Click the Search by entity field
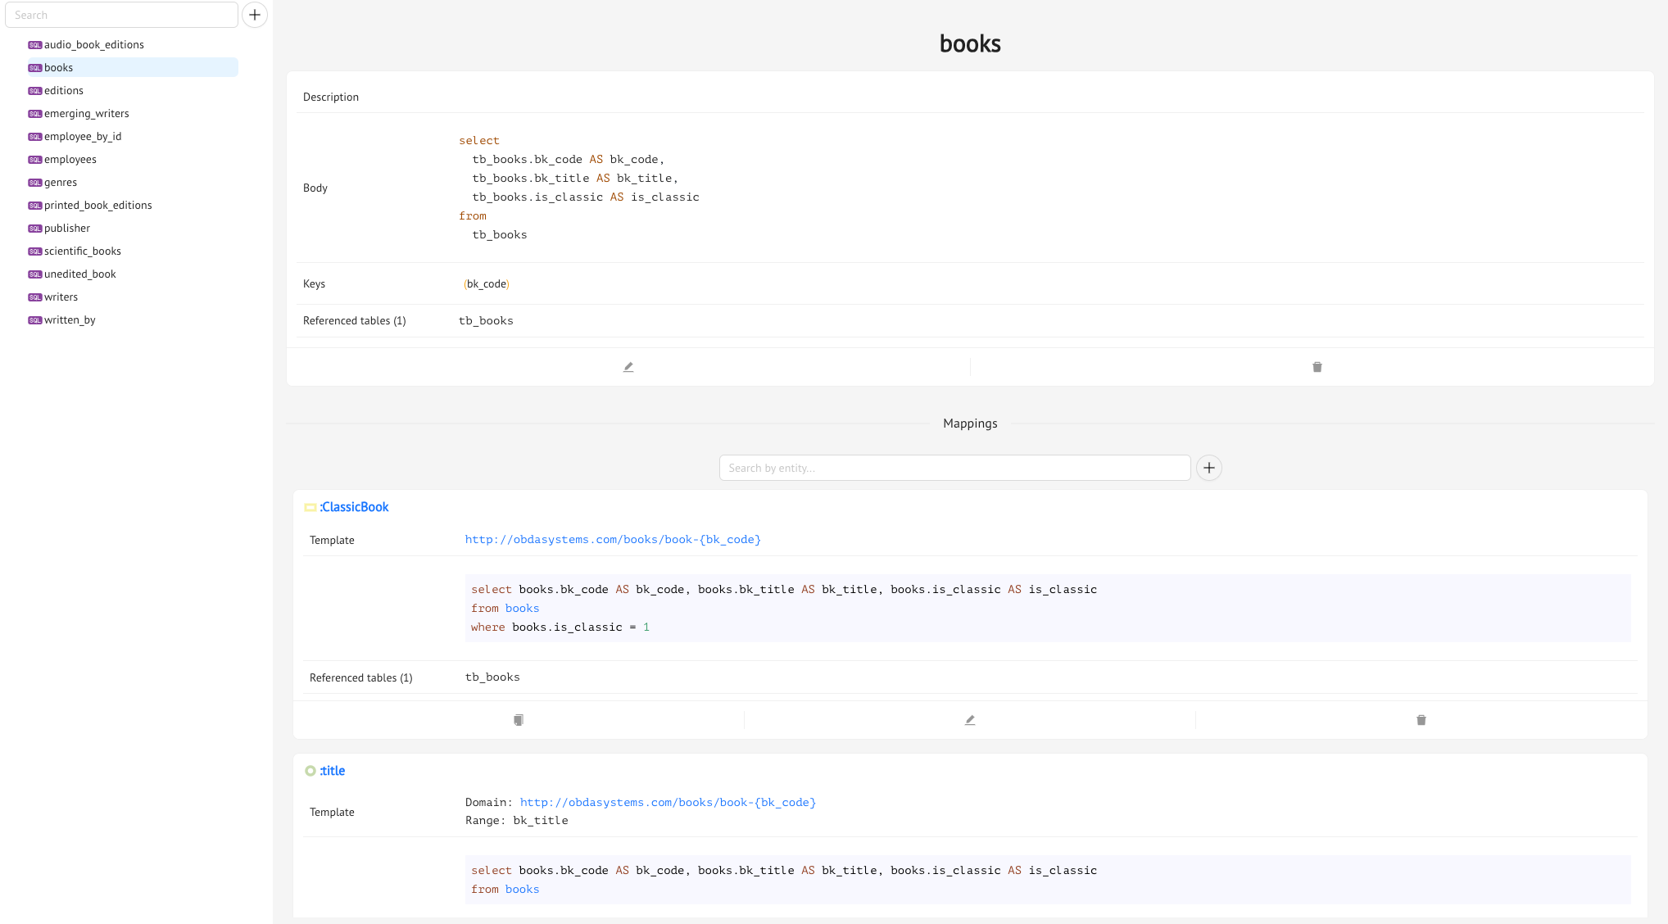The height and width of the screenshot is (924, 1668). 954,468
